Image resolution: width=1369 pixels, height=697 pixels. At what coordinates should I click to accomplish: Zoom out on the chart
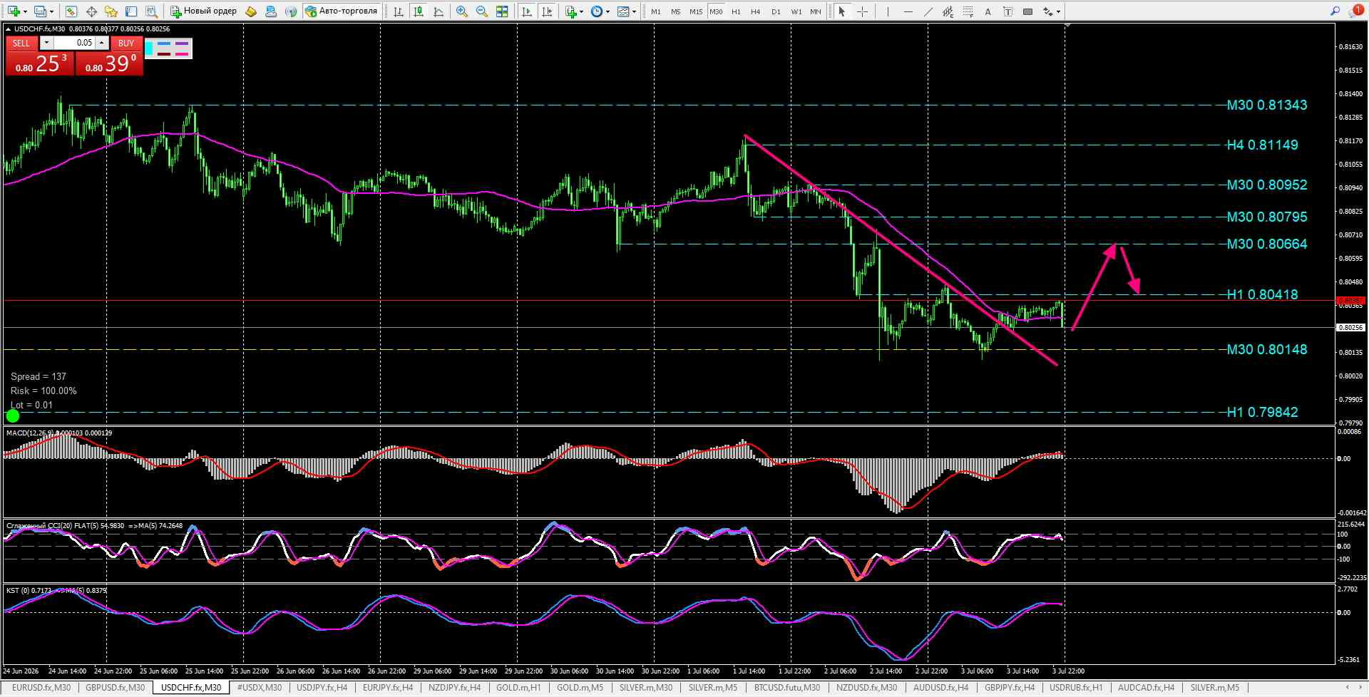tap(482, 11)
